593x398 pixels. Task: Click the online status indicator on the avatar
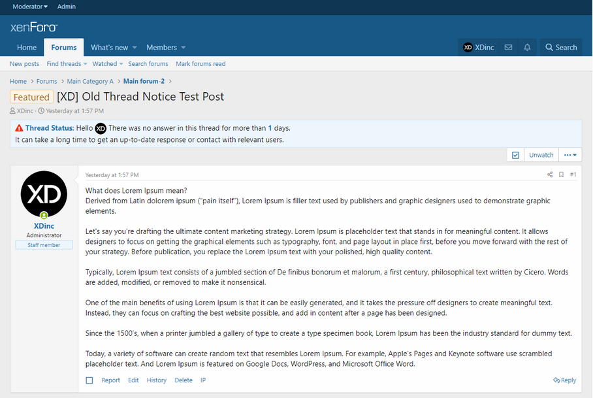pos(44,215)
